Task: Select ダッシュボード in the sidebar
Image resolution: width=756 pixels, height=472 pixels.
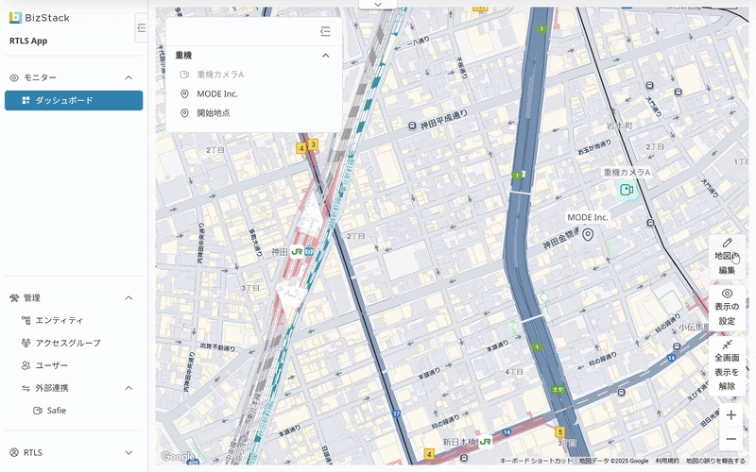Action: pyautogui.click(x=74, y=100)
